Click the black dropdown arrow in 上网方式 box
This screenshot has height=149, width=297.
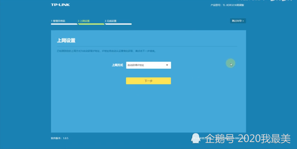pos(167,65)
